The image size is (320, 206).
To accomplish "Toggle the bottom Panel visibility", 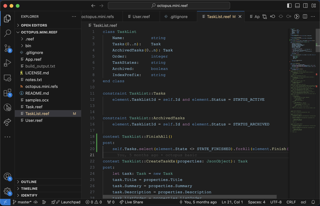I will pyautogui.click(x=297, y=5).
